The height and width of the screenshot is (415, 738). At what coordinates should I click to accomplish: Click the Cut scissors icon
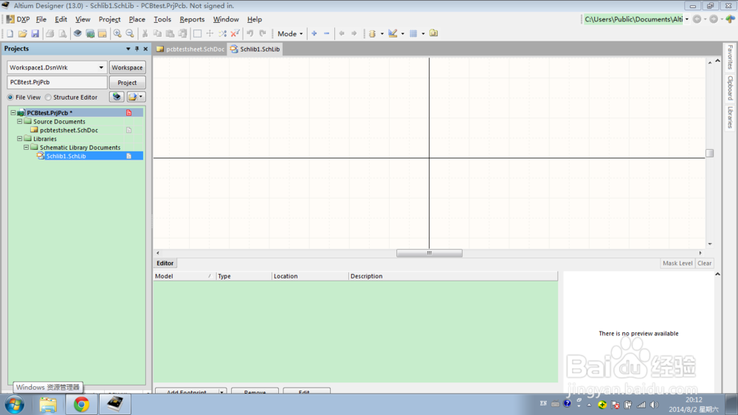(145, 33)
